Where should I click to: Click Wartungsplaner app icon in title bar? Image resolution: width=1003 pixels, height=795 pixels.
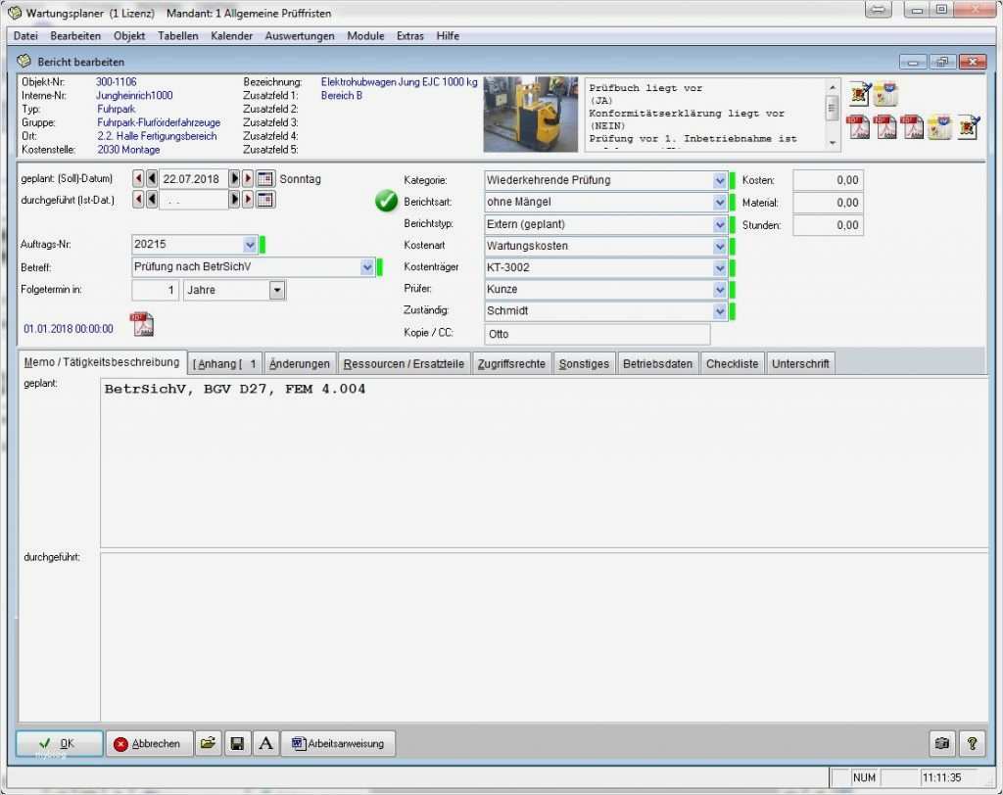click(x=15, y=13)
